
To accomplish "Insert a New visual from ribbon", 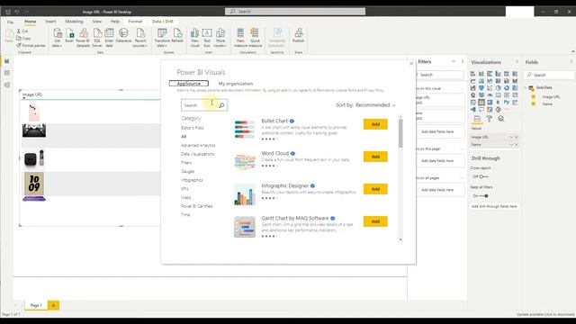I will pyautogui.click(x=194, y=38).
